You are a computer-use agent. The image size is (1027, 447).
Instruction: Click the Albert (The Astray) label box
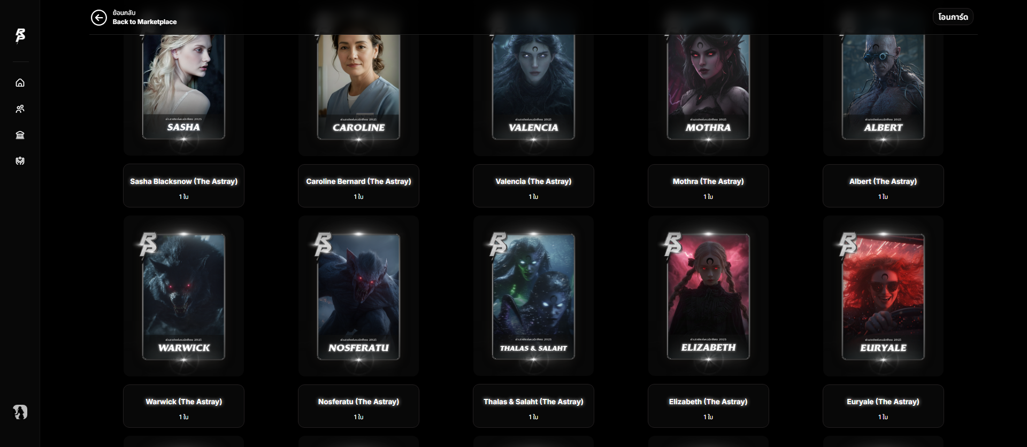(x=883, y=186)
